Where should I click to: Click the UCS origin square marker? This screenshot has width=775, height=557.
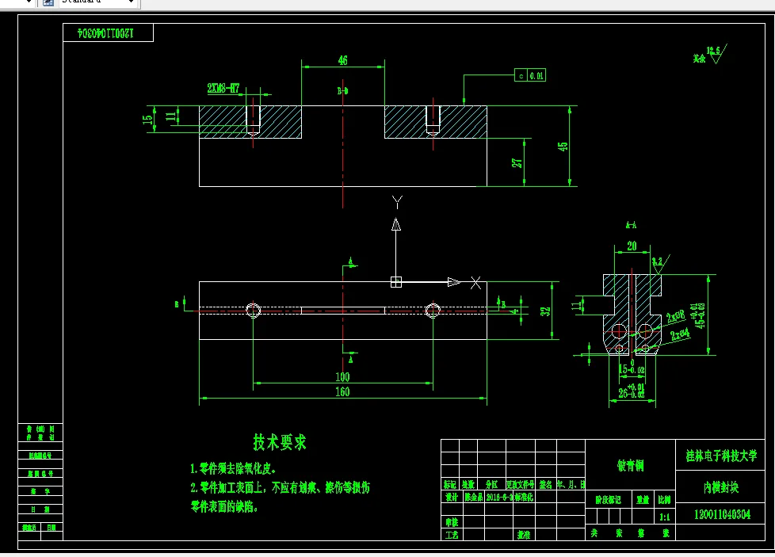click(396, 282)
